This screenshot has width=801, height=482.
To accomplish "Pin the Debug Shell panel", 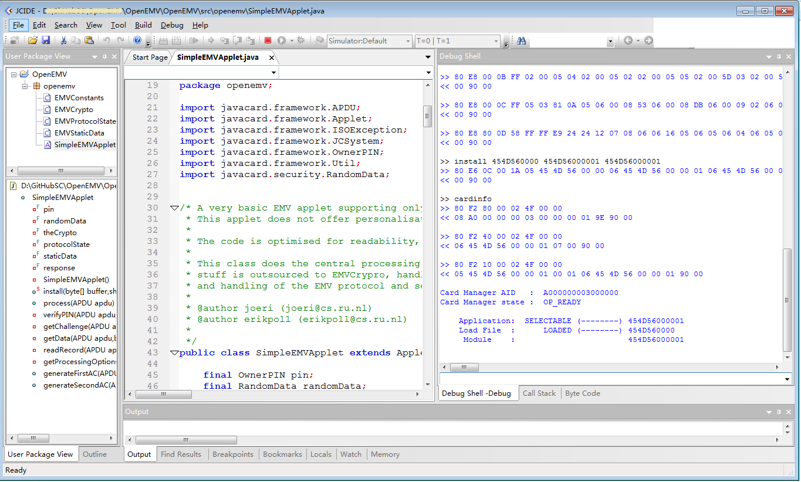I will click(x=778, y=57).
